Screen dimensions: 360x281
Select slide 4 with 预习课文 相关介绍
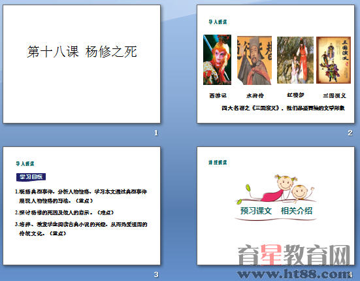[x=276, y=206]
